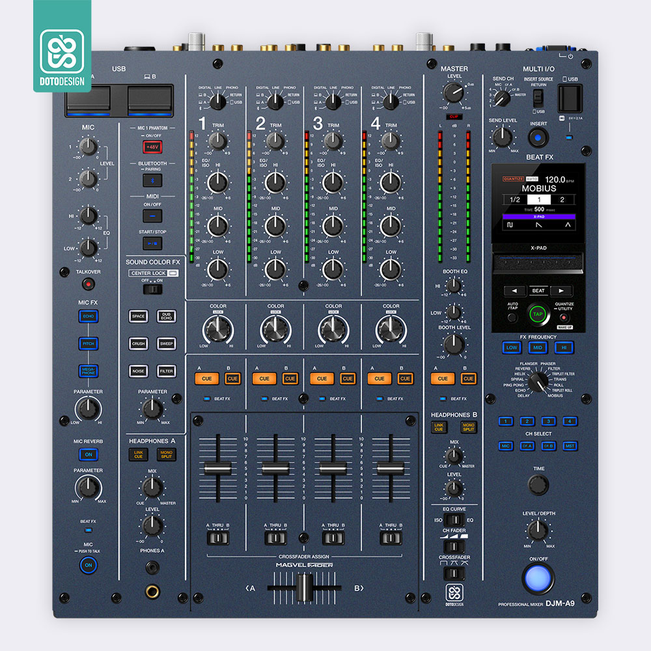
Task: Select FX FREQUENCY LOW button
Action: click(x=512, y=348)
